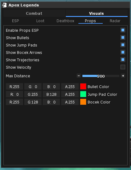Click Bocek Color G:128 field
Viewport: 131px width, 170px height.
pos(33,102)
